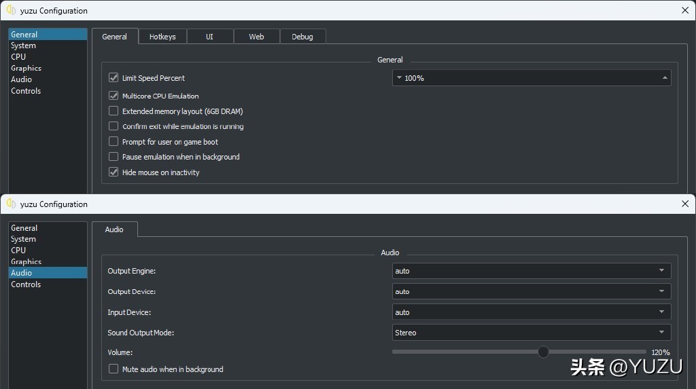The height and width of the screenshot is (389, 696).
Task: Expand the Output Device dropdown
Action: 531,292
